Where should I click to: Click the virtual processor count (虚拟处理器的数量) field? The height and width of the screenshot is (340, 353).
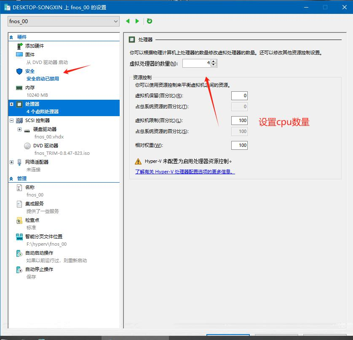tap(197, 64)
